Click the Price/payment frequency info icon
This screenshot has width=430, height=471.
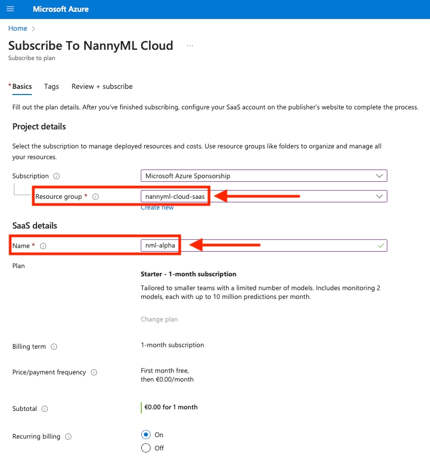pos(94,372)
